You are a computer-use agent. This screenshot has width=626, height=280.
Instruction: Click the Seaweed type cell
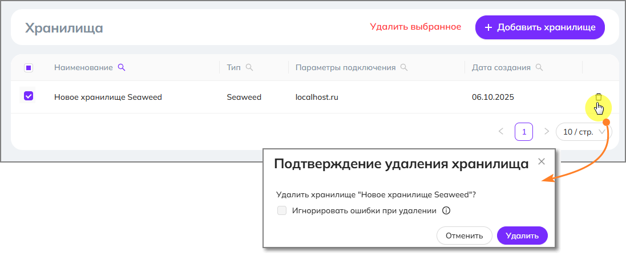pos(244,97)
